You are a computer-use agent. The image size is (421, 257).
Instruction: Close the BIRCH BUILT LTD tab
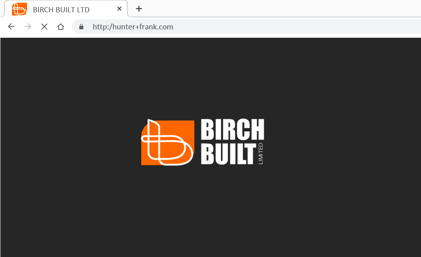pos(119,9)
